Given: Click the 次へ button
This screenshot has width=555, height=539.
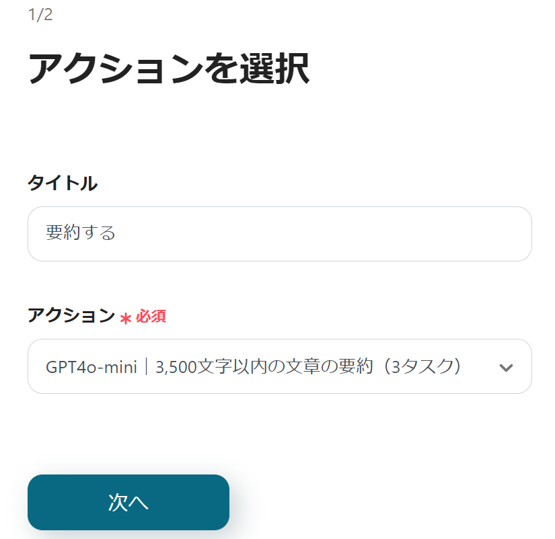Looking at the screenshot, I should tap(128, 502).
